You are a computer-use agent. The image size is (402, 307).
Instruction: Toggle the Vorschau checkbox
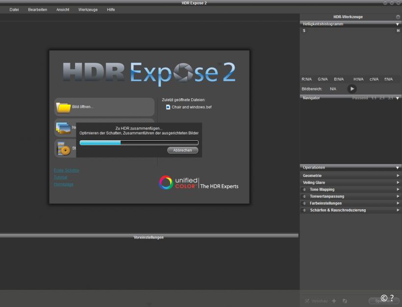(307, 301)
